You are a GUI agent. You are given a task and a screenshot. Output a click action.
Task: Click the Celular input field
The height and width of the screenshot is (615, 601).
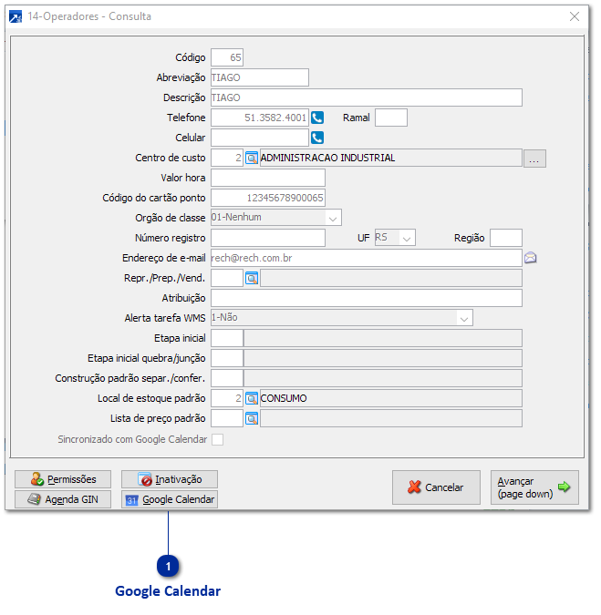point(260,138)
